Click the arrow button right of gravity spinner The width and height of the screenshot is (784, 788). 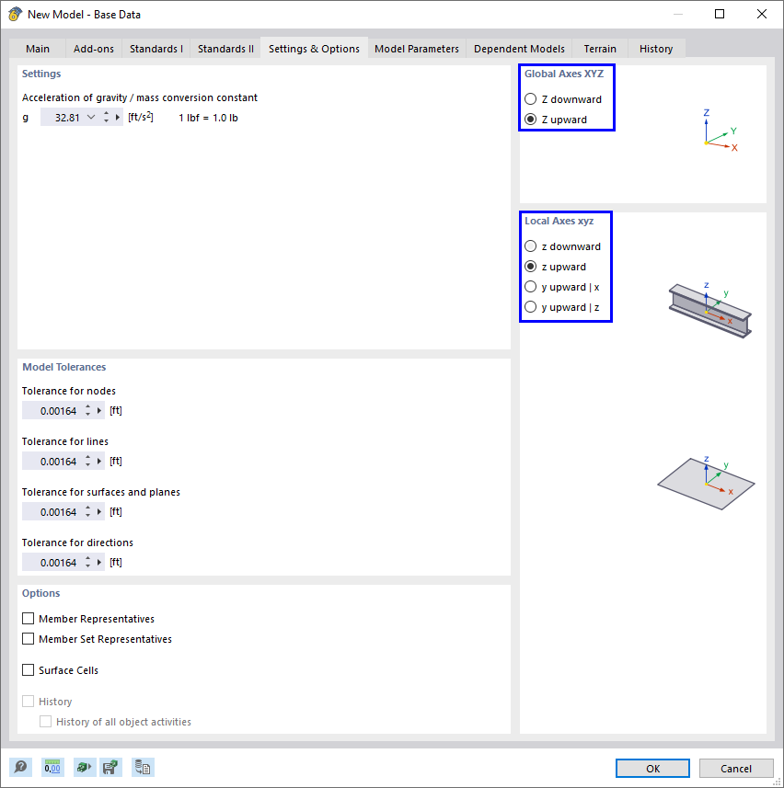(x=118, y=117)
